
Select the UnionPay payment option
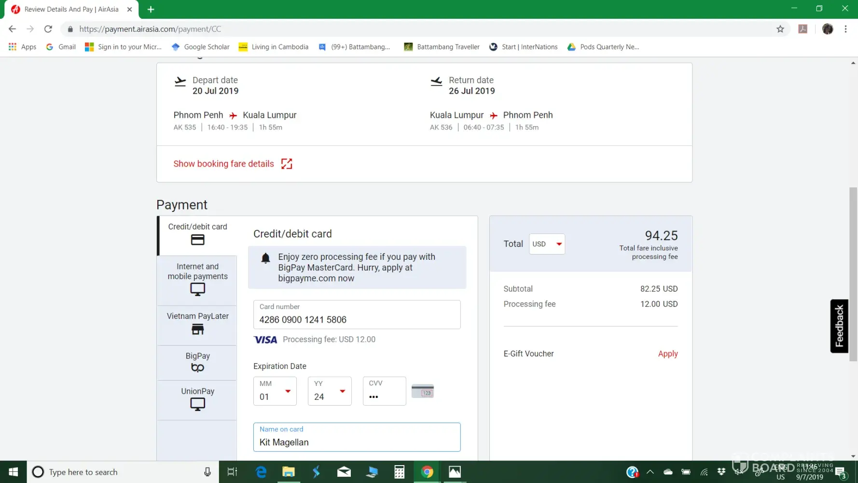click(197, 399)
